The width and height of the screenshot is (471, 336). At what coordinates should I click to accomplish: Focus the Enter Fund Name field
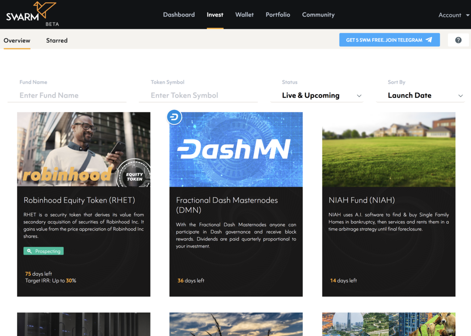[67, 96]
